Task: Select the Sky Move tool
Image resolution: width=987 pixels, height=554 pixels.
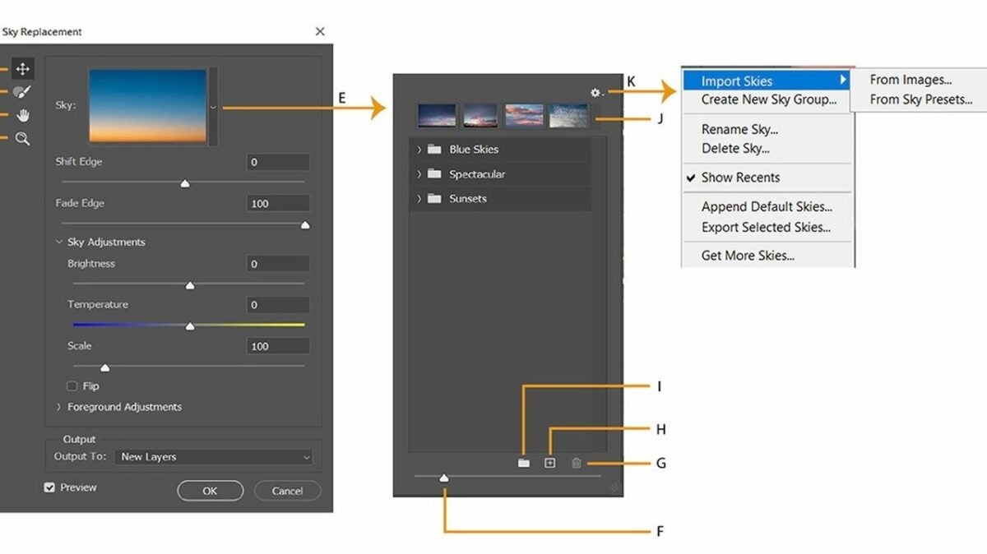Action: [22, 69]
